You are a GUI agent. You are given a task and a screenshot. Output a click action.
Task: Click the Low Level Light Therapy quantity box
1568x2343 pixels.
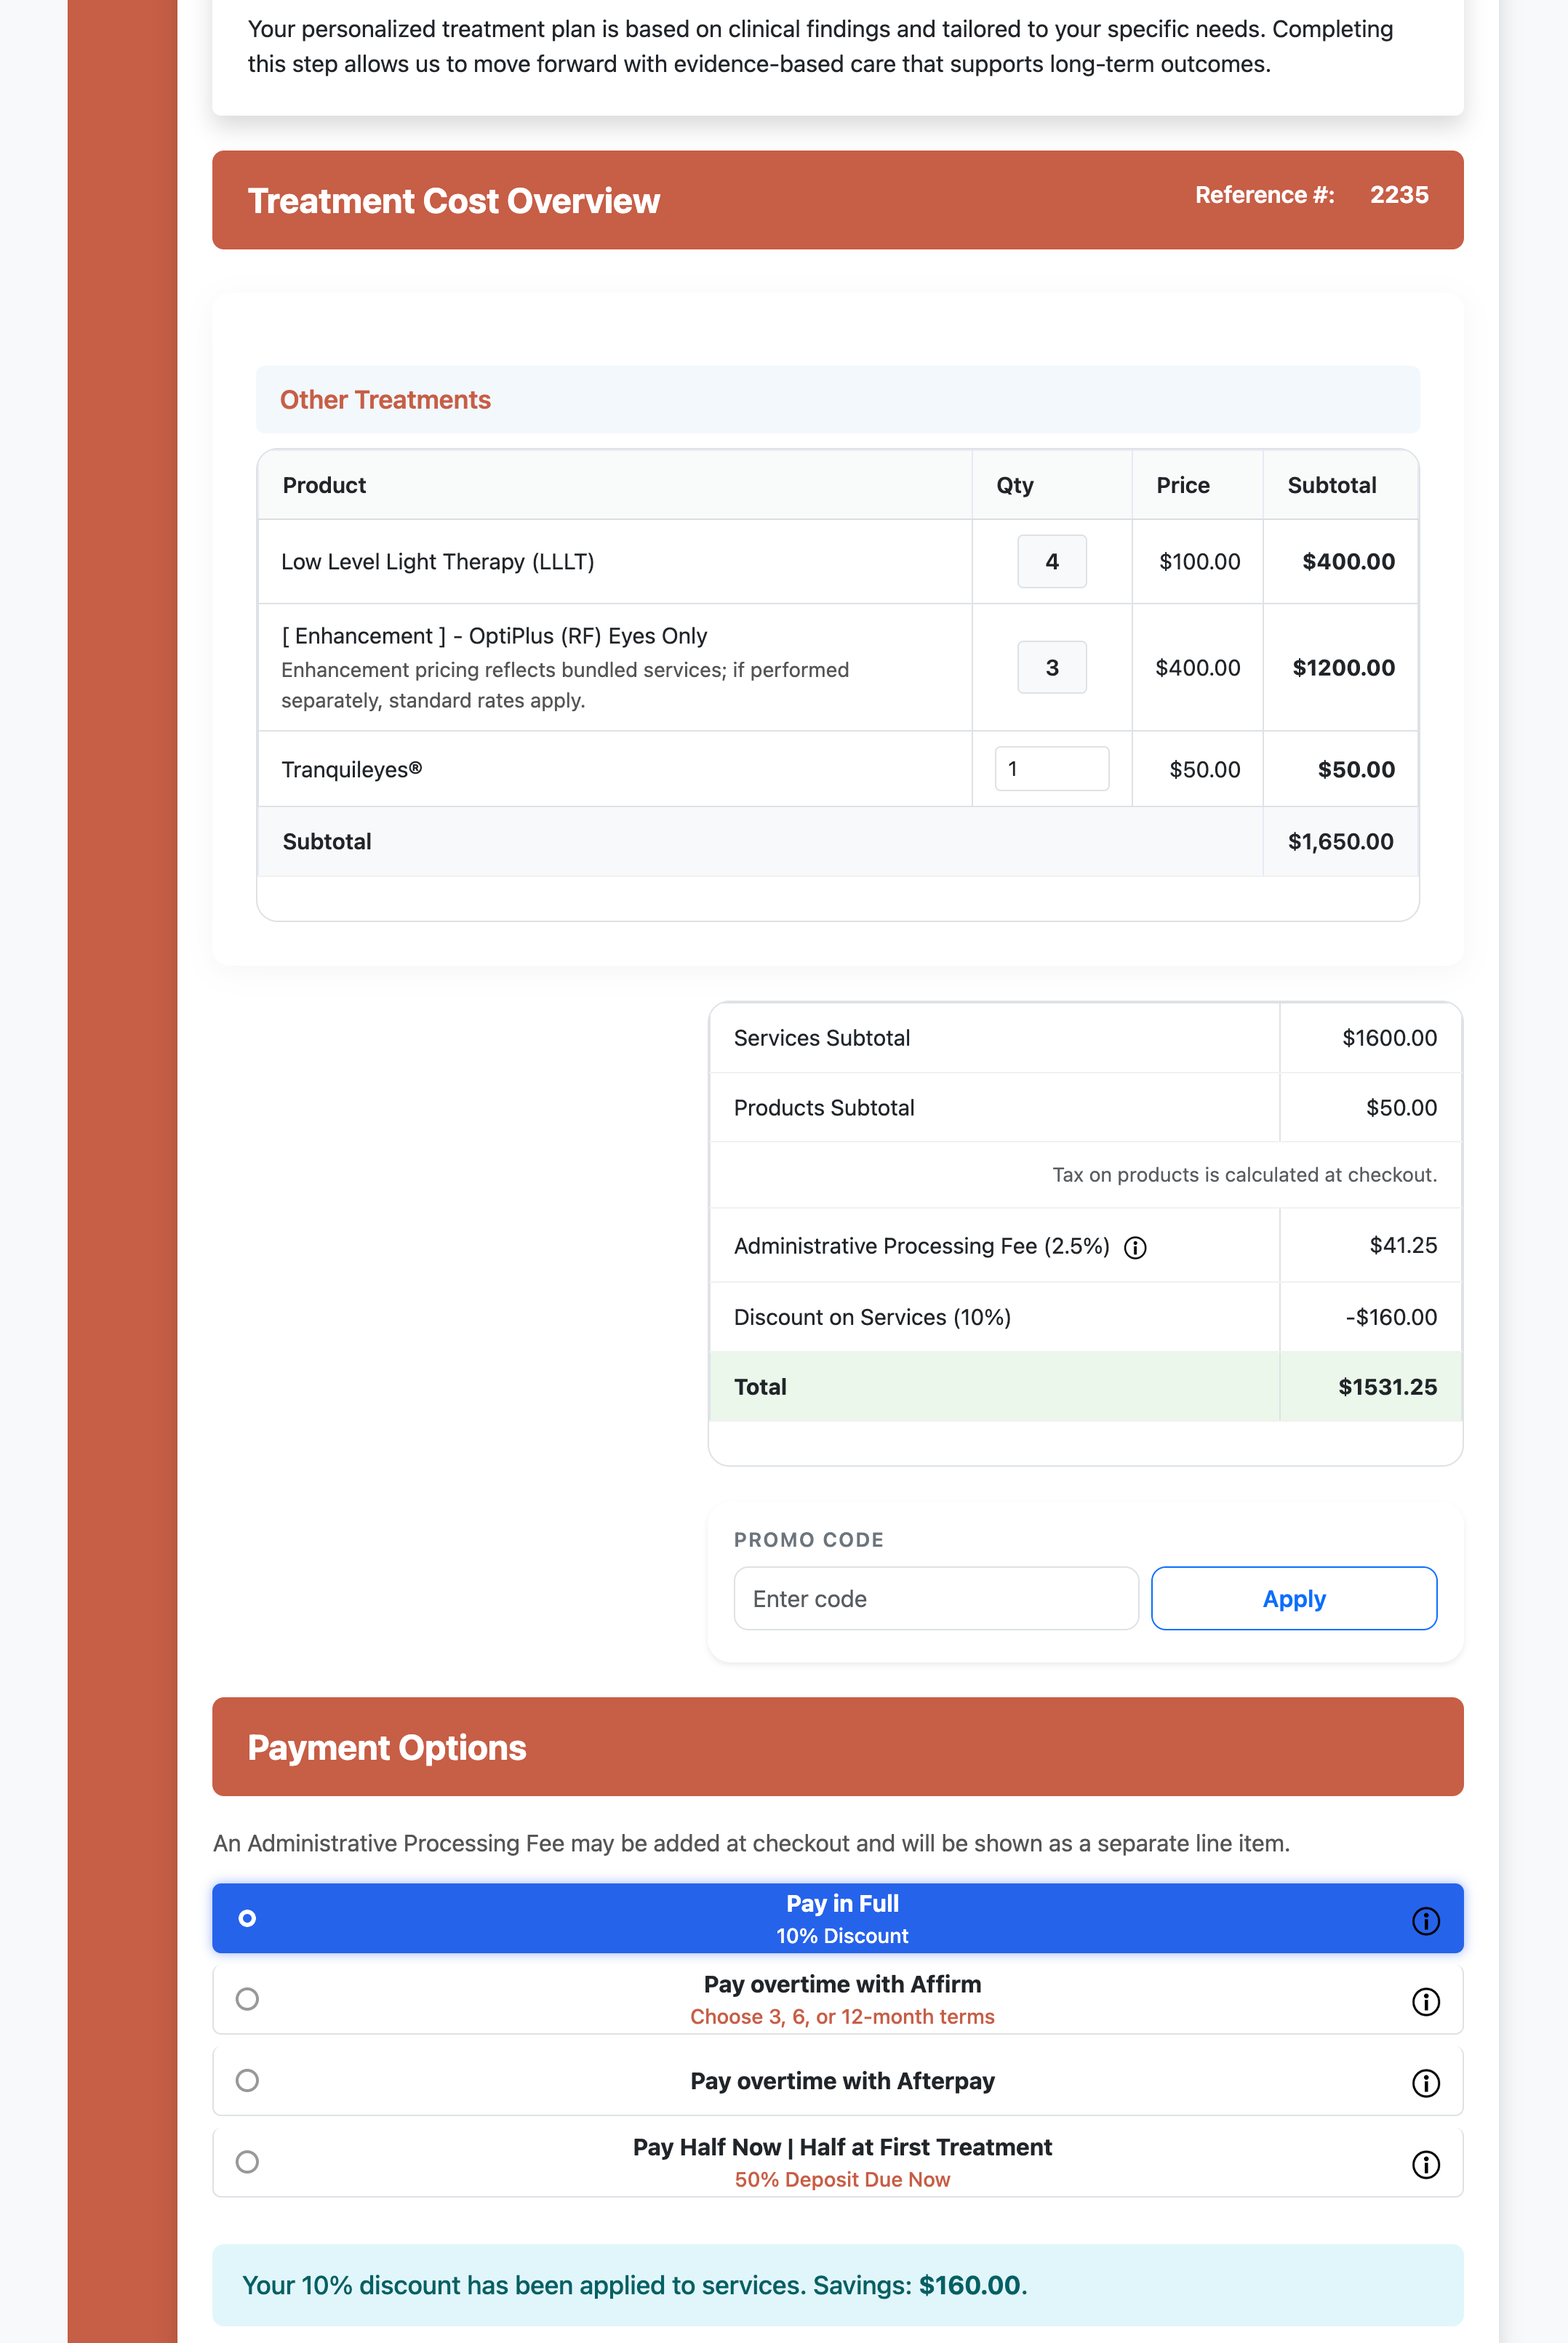[1051, 562]
